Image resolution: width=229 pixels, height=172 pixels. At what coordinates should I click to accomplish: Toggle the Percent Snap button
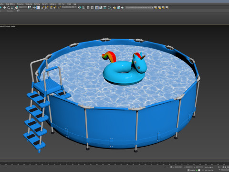click(x=51, y=8)
